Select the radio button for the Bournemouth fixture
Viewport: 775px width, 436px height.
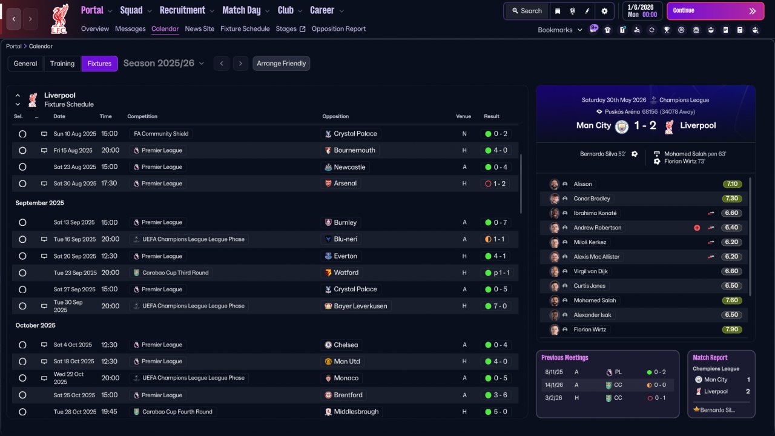click(x=22, y=150)
